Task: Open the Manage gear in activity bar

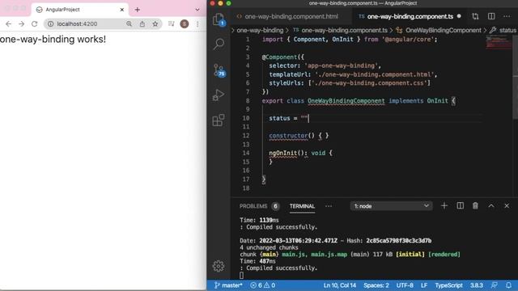Action: [219, 266]
